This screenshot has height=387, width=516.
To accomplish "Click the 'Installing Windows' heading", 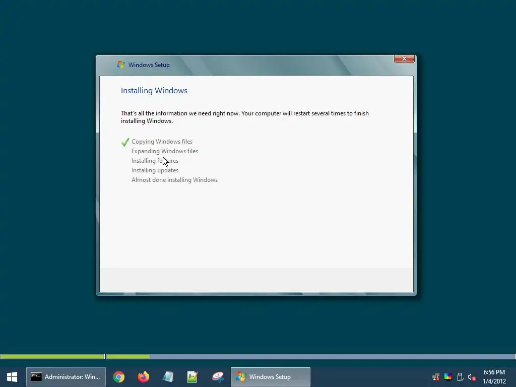I will tap(154, 91).
